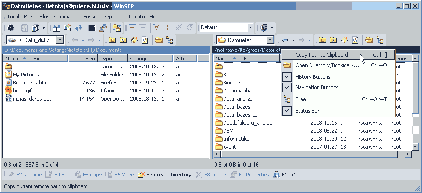The height and width of the screenshot is (193, 422).
Task: Open directory/bookmark icon in remote toolbar
Action: tap(369, 40)
